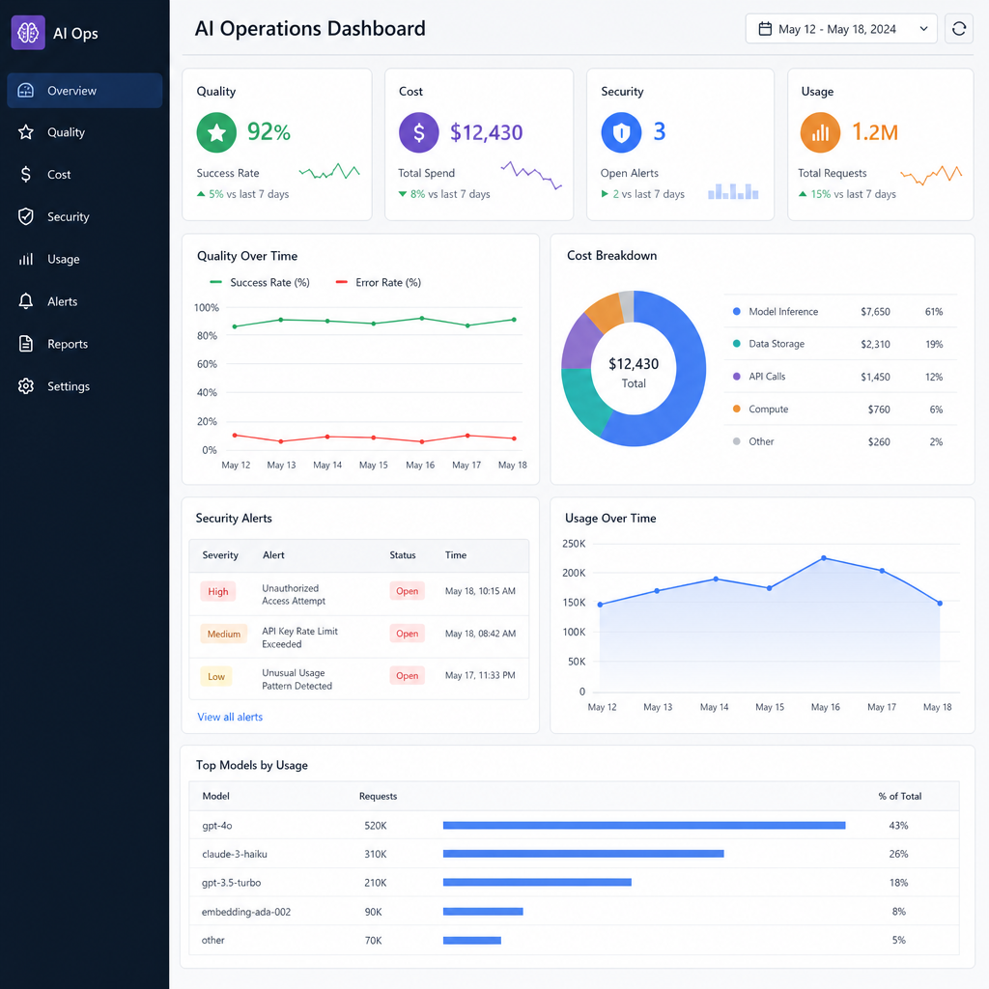Click the purple sparkline on Cost card

coord(531,176)
